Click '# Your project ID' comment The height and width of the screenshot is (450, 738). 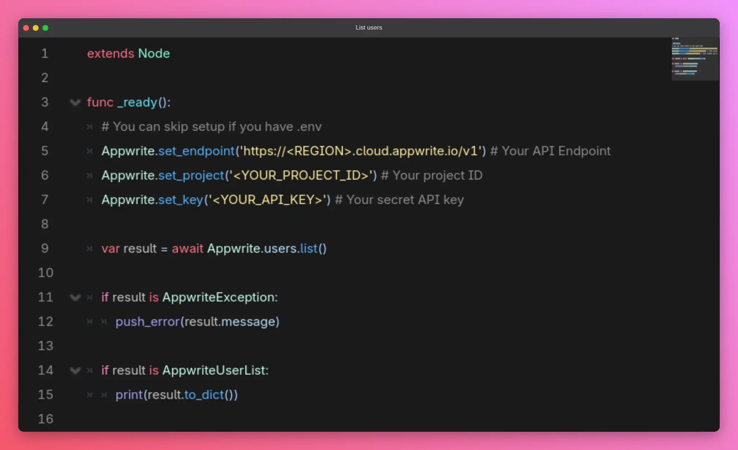click(432, 175)
